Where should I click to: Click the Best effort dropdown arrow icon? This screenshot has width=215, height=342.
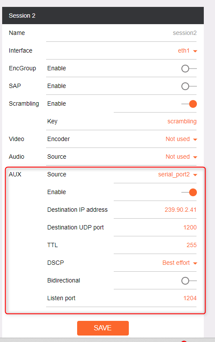[x=195, y=263]
